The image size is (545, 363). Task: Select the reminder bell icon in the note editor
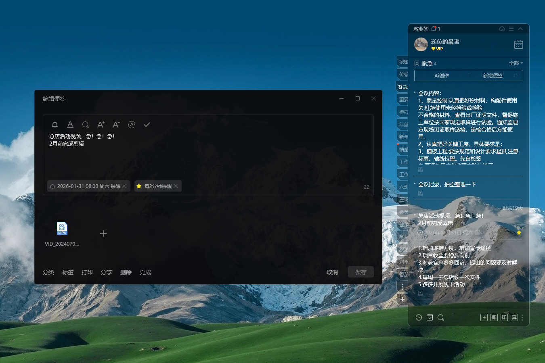(55, 125)
